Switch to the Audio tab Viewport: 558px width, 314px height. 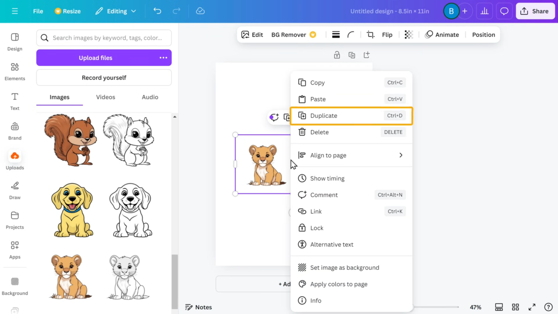click(150, 97)
